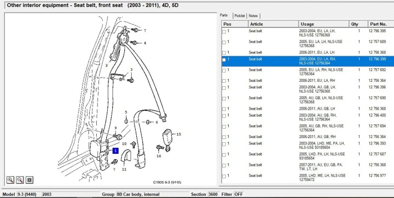394x198 pixels.
Task: Select the 2006-2011 EU LA LH seat belt row
Action: coord(308,52)
